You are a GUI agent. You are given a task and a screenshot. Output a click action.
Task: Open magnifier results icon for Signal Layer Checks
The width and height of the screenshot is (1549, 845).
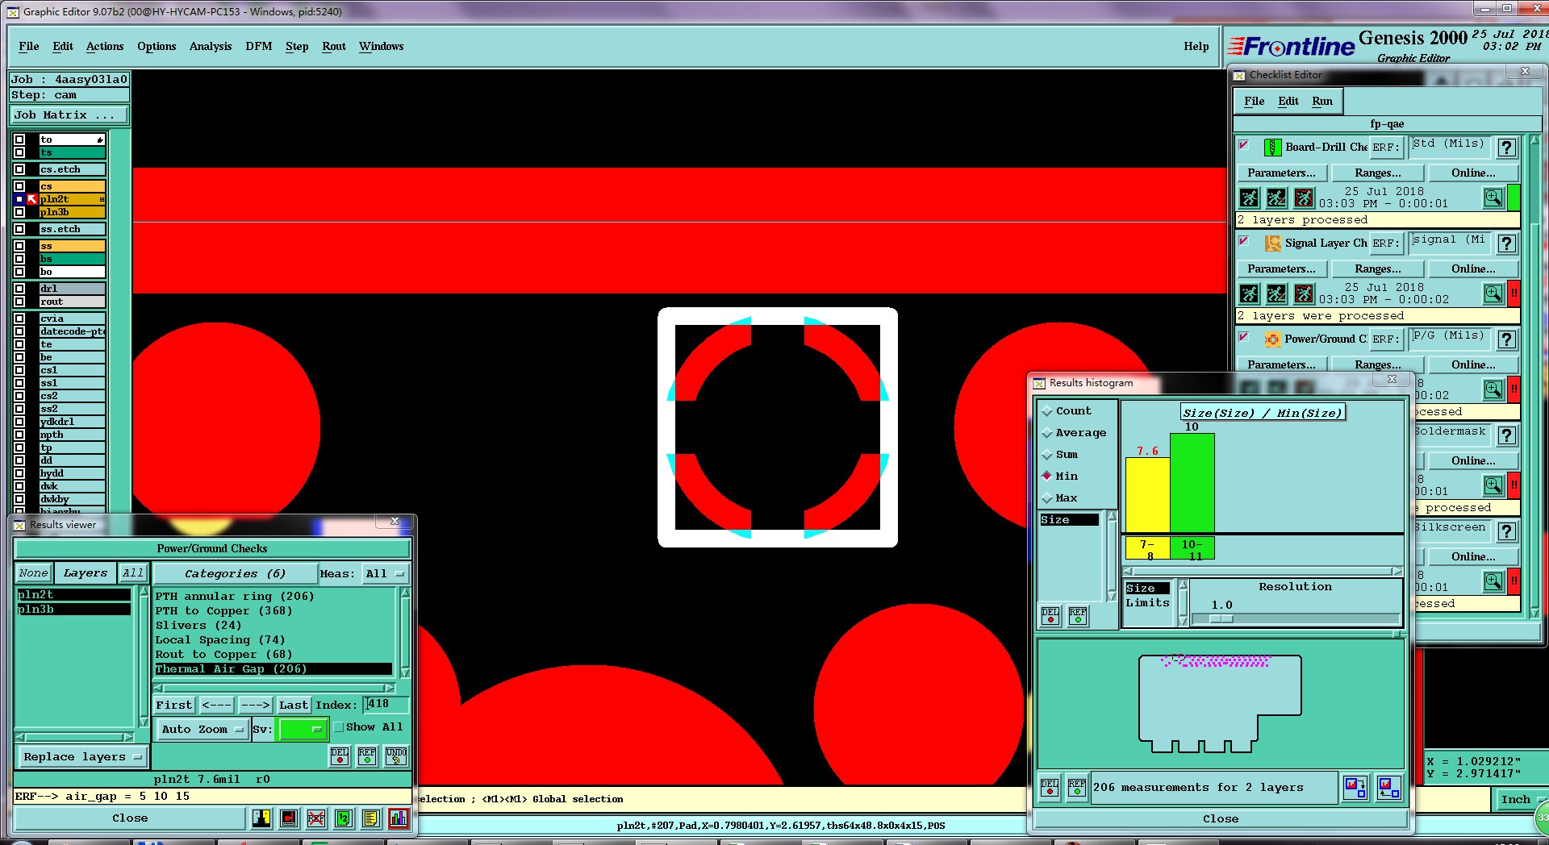[x=1493, y=293]
